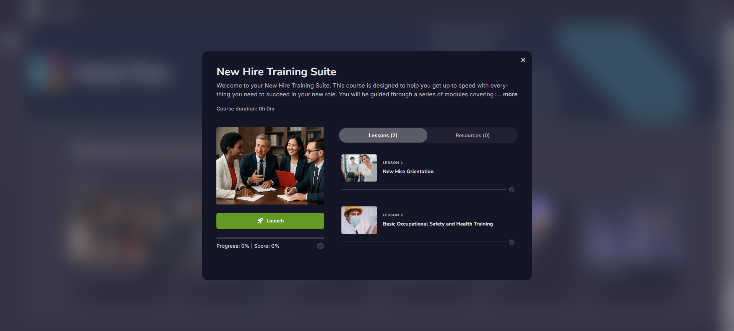
Task: Click the LESSON 2 label
Action: (x=393, y=215)
